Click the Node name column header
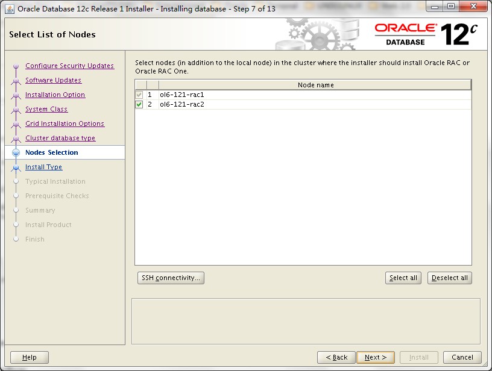 point(315,85)
